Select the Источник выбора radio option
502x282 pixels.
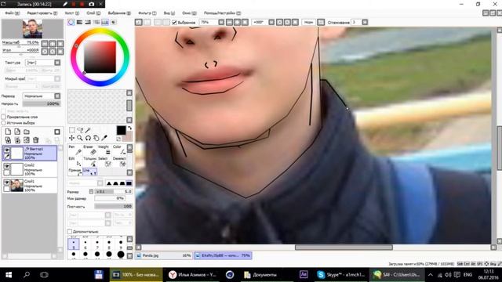(4, 123)
